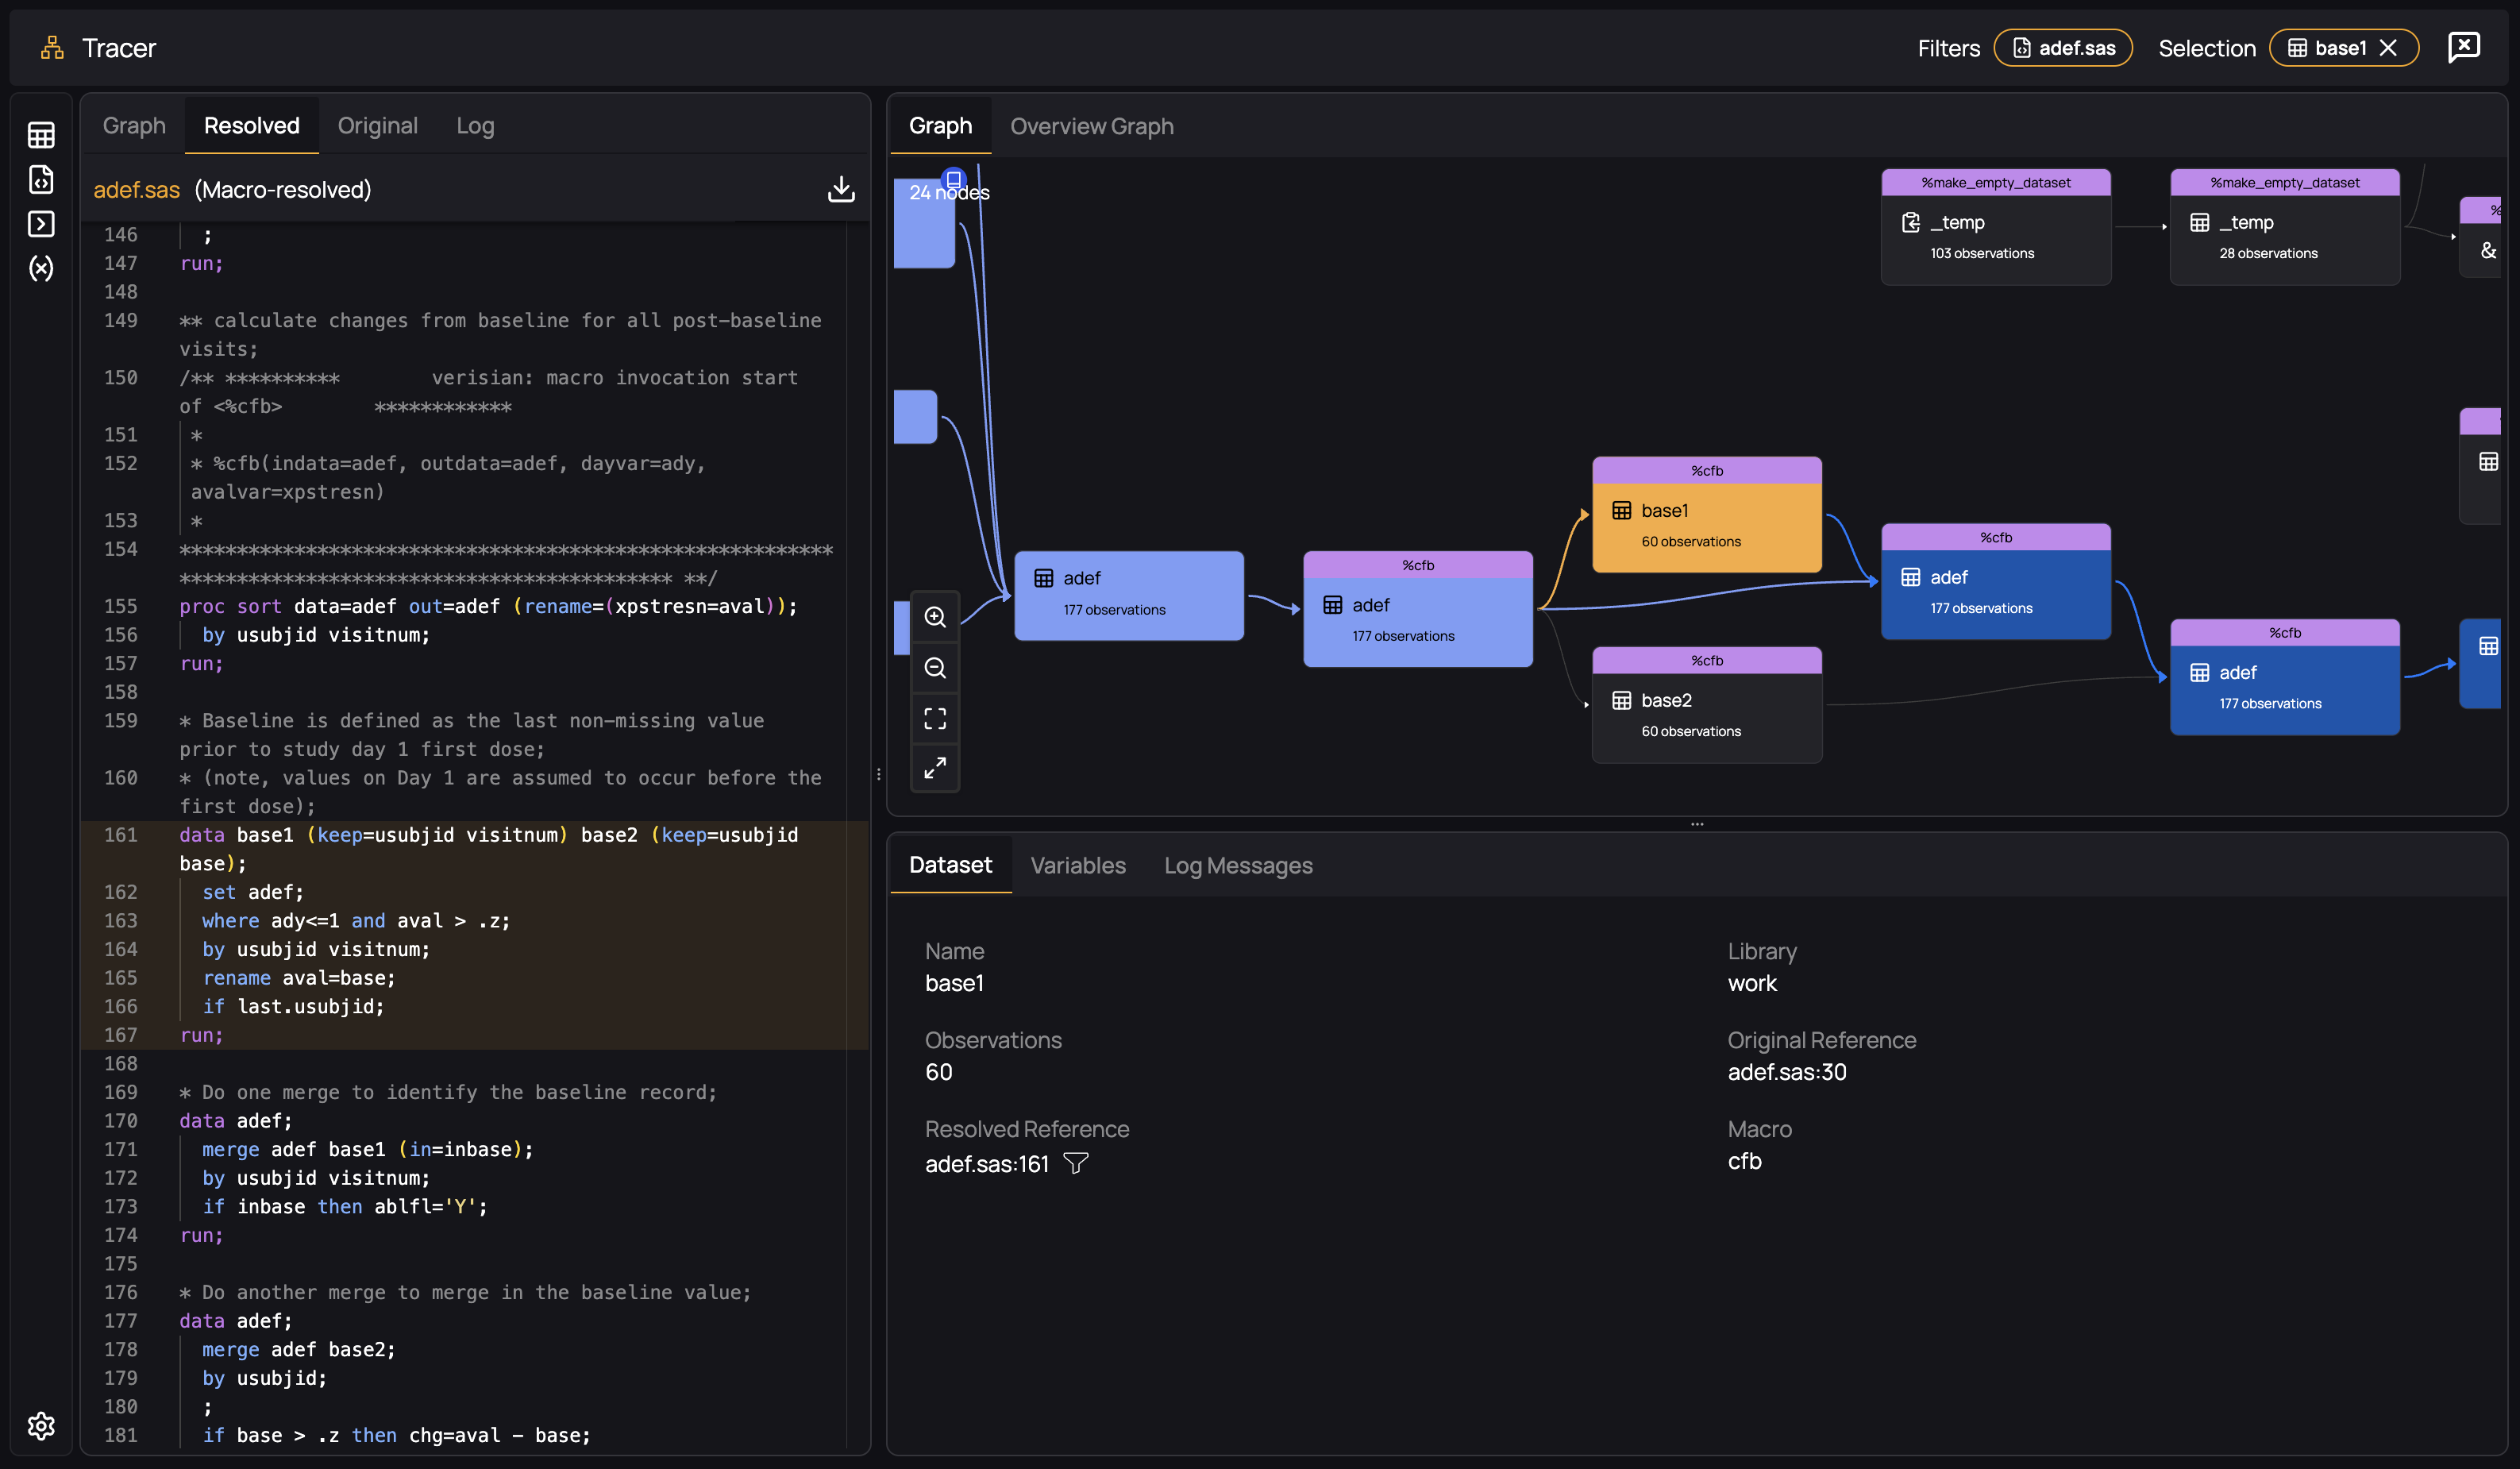
Task: Click table icon on base2 node
Action: [1621, 700]
